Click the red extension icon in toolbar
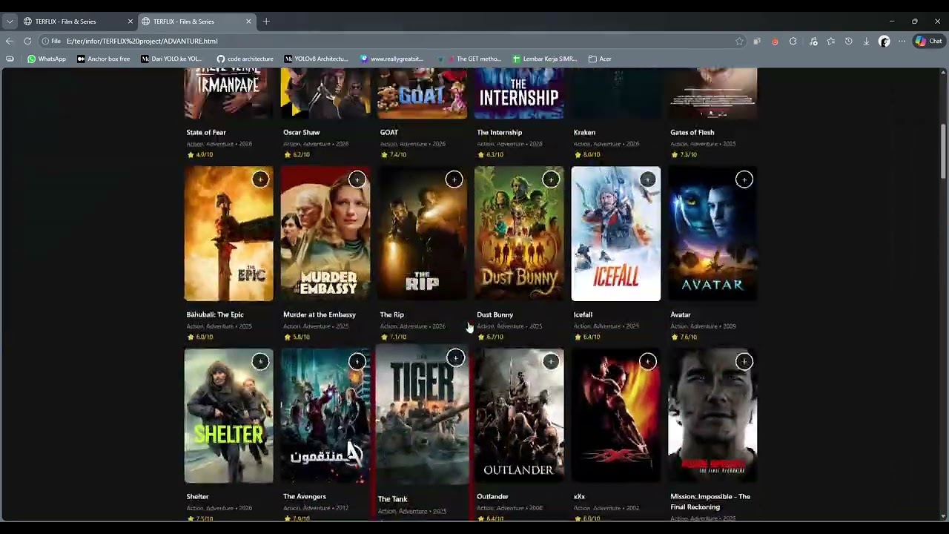The height and width of the screenshot is (534, 949). coord(775,42)
